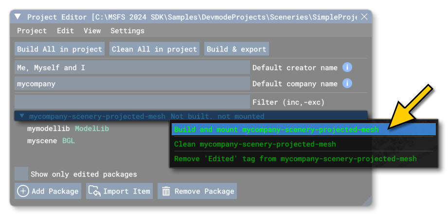The height and width of the screenshot is (216, 448).
Task: Click info icon beside Default creator name
Action: pyautogui.click(x=347, y=68)
